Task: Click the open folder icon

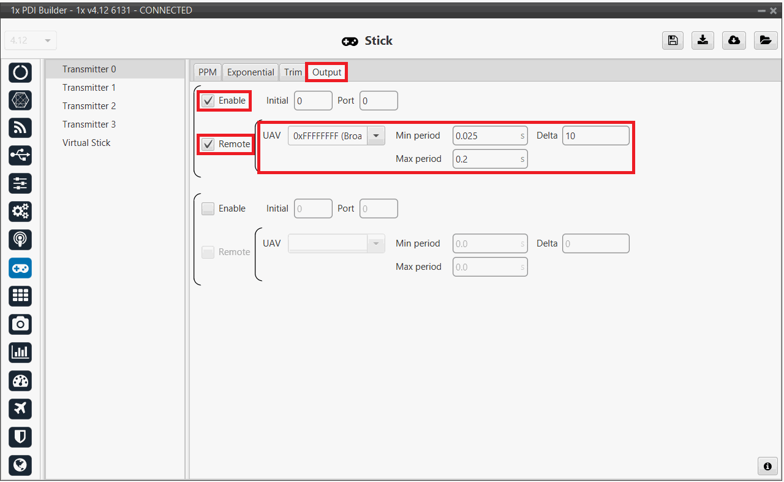Action: [x=765, y=40]
